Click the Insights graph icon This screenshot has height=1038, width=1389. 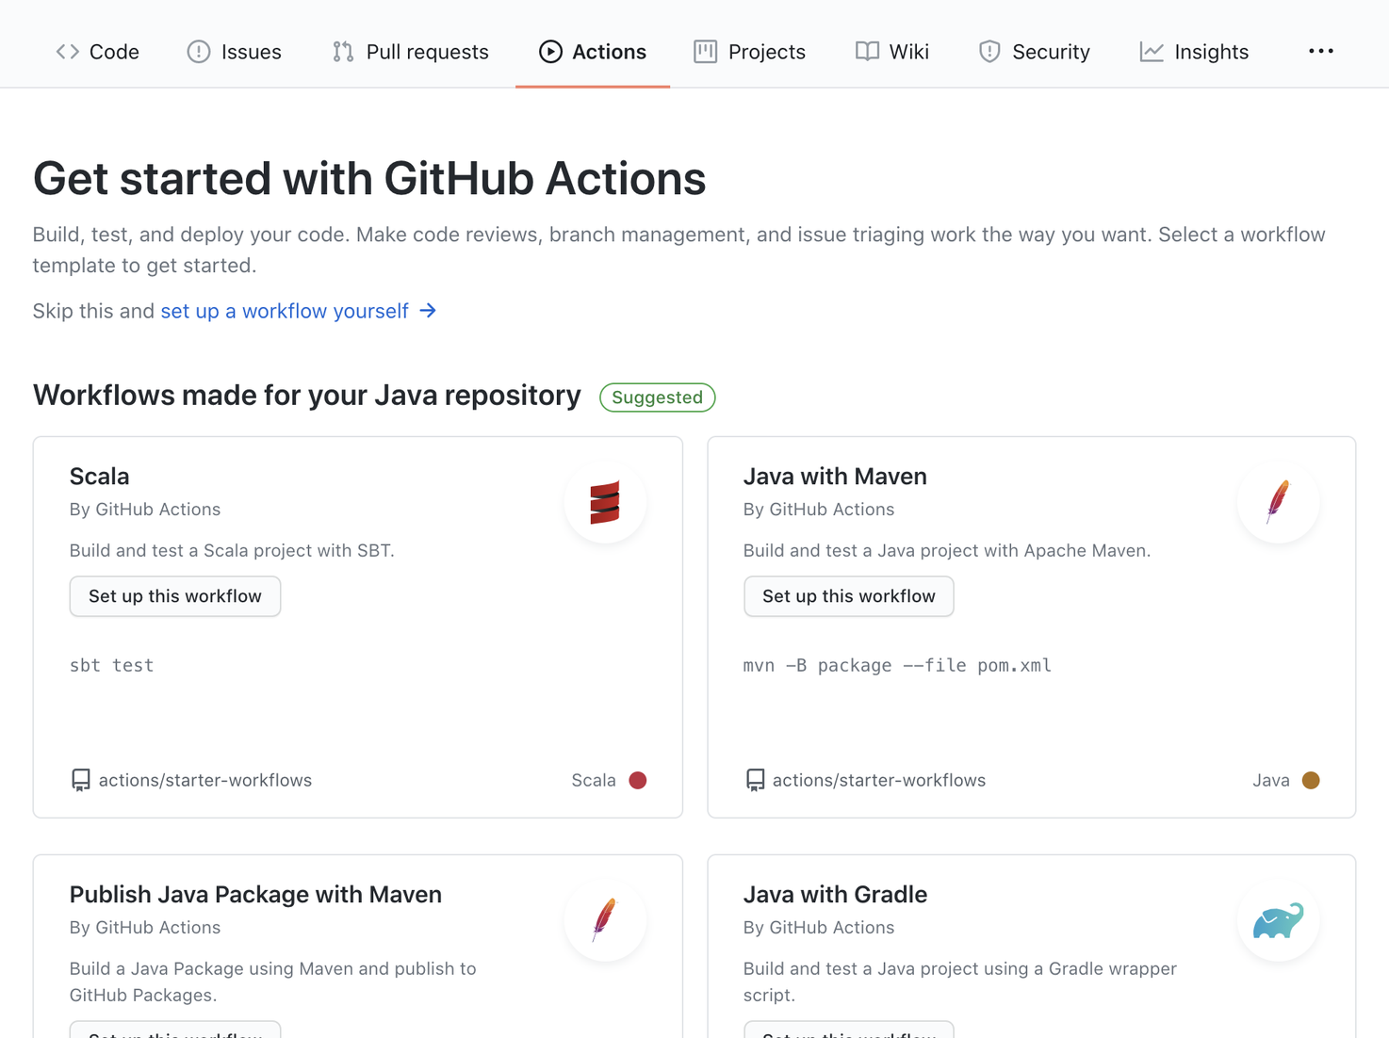click(x=1152, y=52)
